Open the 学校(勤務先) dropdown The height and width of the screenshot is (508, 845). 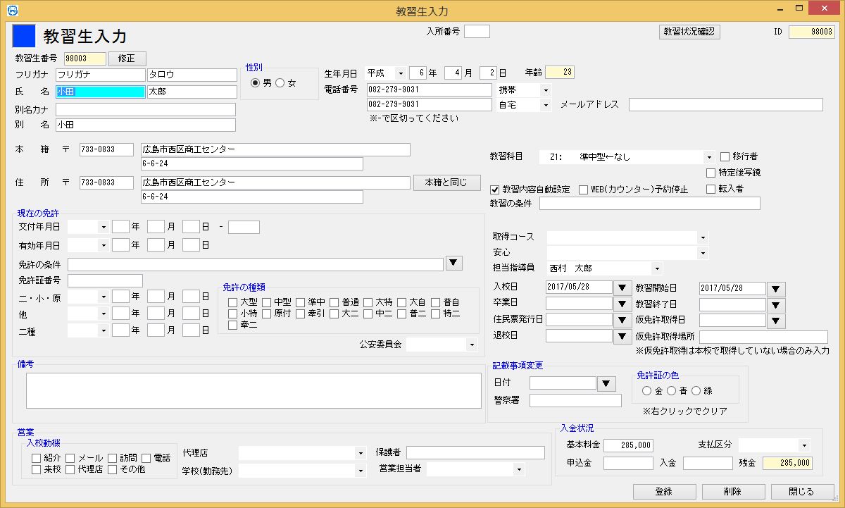[x=361, y=470]
